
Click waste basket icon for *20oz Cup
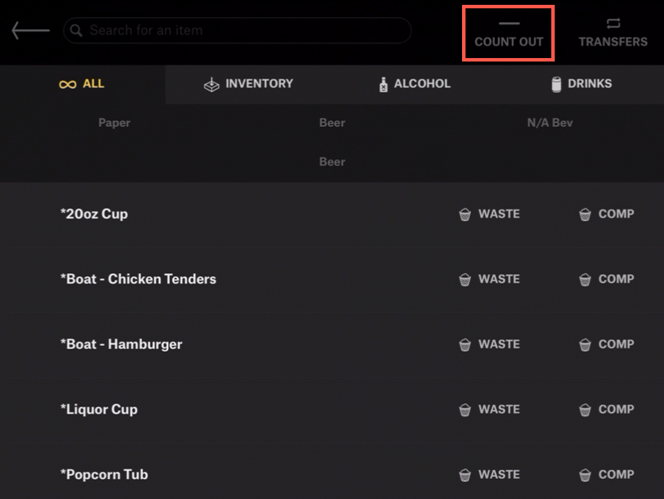coord(465,214)
